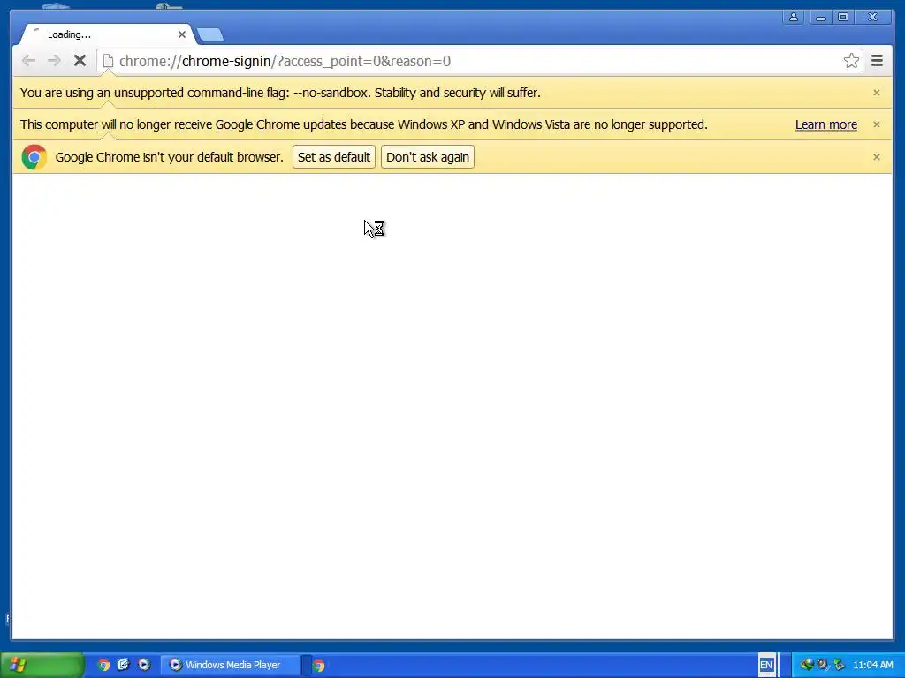Launch Chrome from Quick Launch
The image size is (905, 678).
click(x=103, y=665)
